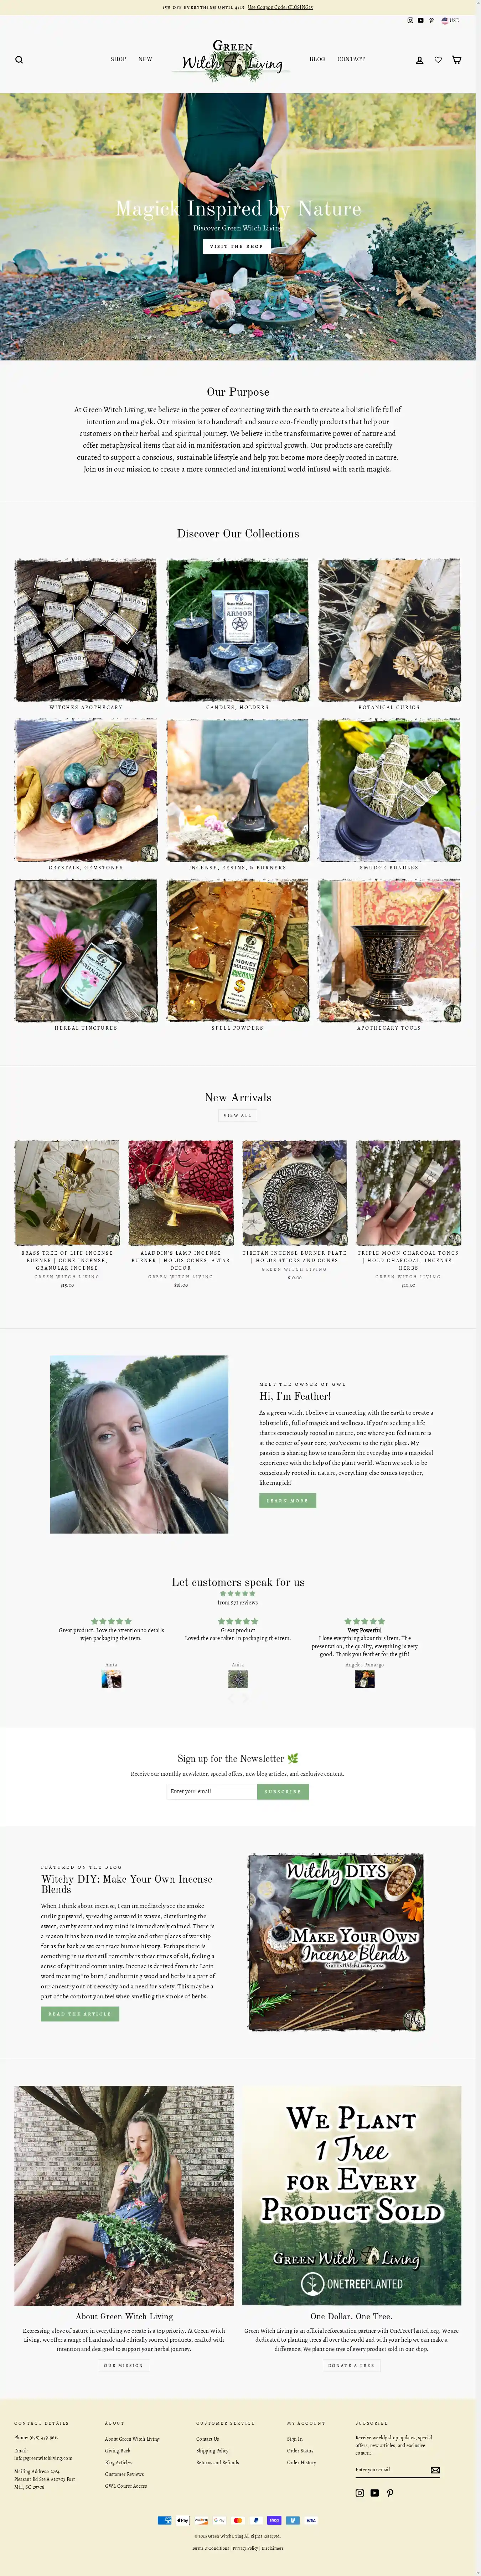The height and width of the screenshot is (2576, 481).
Task: Go to the CONTACT menu item
Action: [351, 59]
